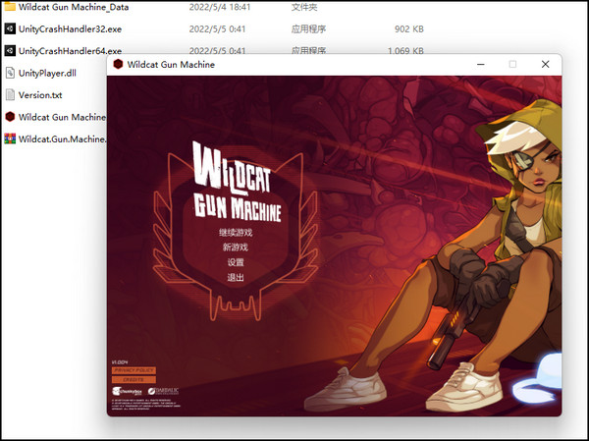
Task: Click the Wildcat Gun Machine window title icon
Action: 118,64
